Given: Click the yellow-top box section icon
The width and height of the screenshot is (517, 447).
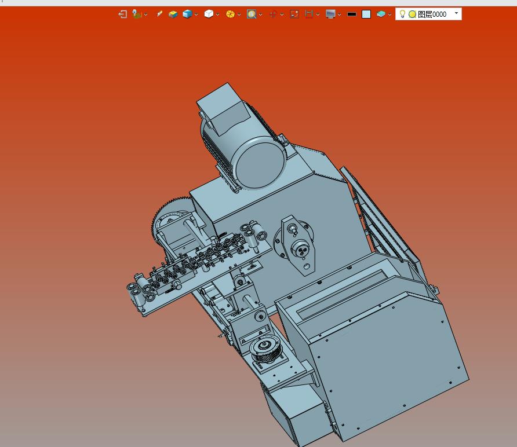Looking at the screenshot, I should pyautogui.click(x=173, y=14).
